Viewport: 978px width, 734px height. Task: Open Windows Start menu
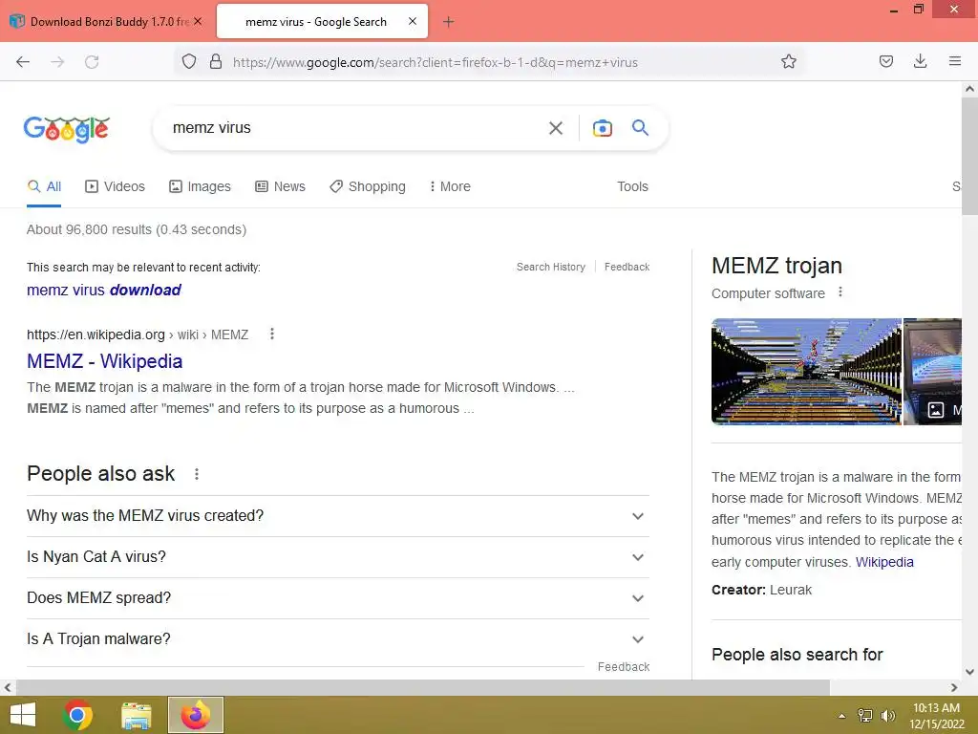click(x=23, y=715)
